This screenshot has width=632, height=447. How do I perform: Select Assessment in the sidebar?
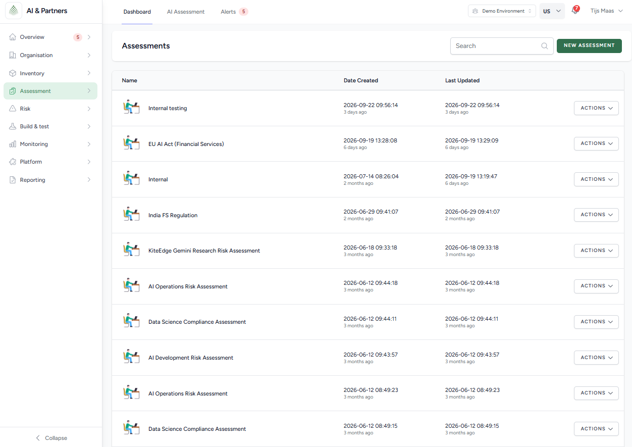coord(50,91)
